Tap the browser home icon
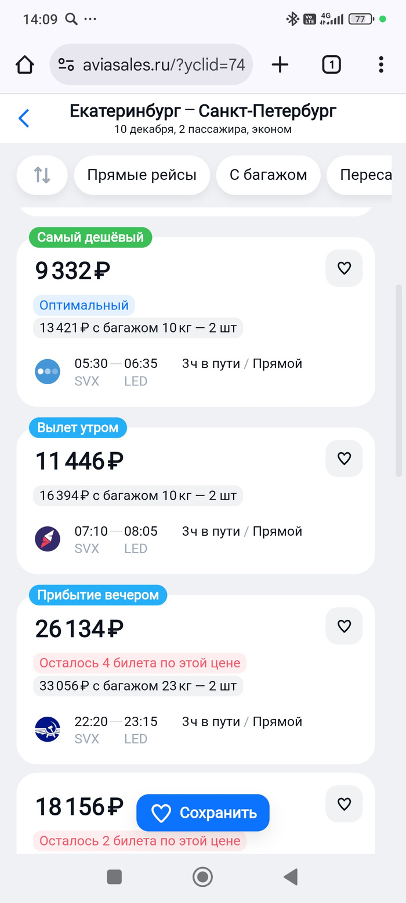The height and width of the screenshot is (903, 406). click(25, 64)
